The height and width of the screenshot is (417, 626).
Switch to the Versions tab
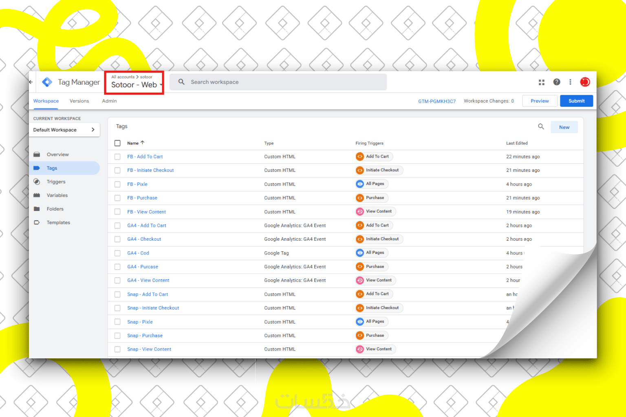[x=79, y=101]
